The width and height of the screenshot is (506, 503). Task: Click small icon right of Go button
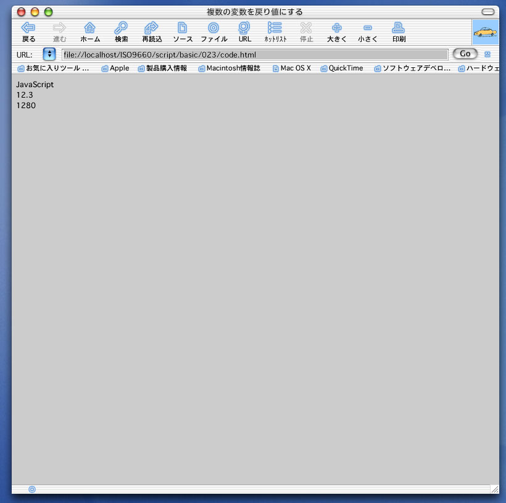[x=487, y=54]
